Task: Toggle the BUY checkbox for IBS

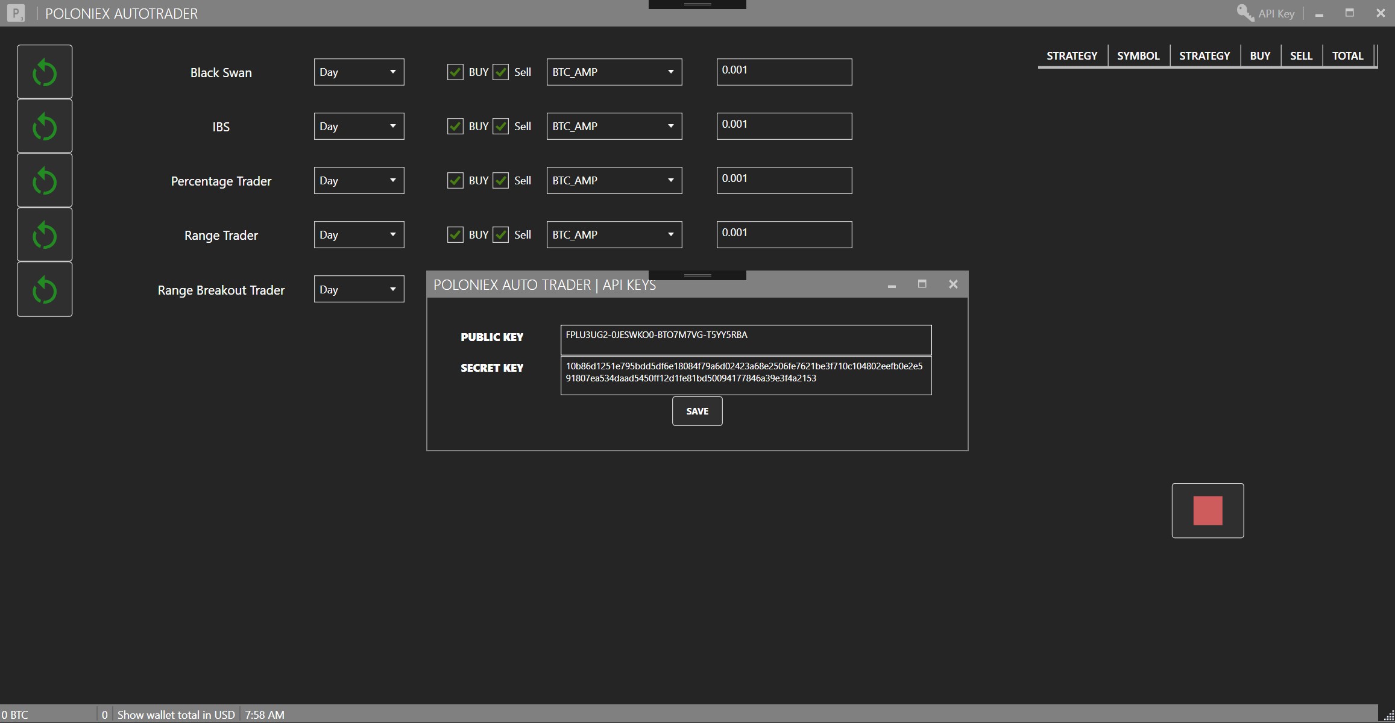Action: tap(455, 127)
